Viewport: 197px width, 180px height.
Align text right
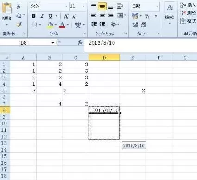point(110,15)
